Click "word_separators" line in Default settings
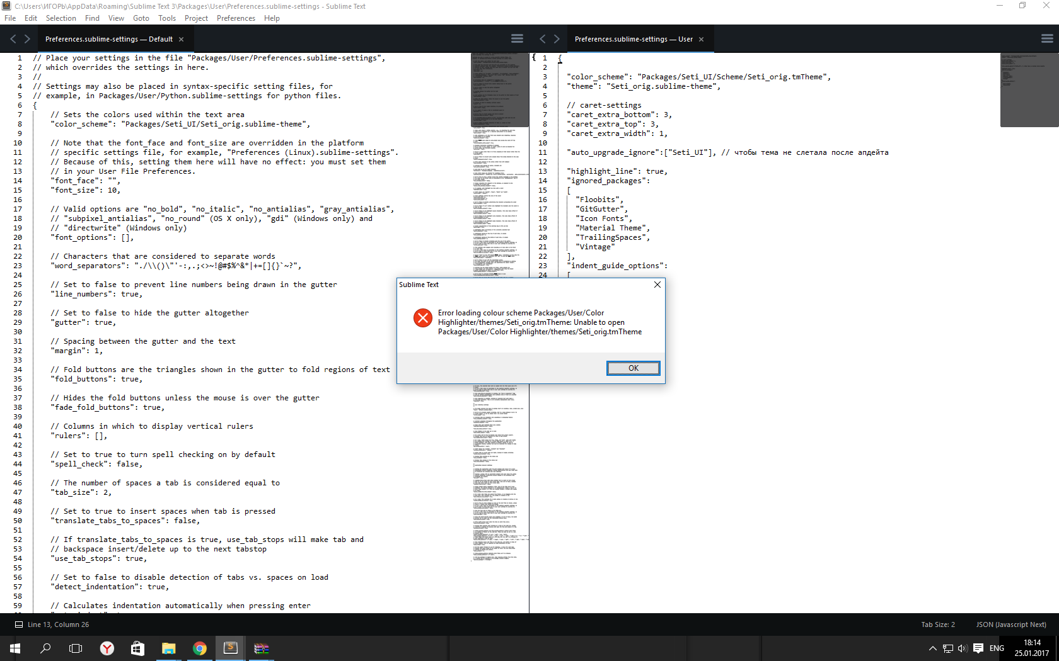Screen dimensions: 1059x661 [176, 266]
